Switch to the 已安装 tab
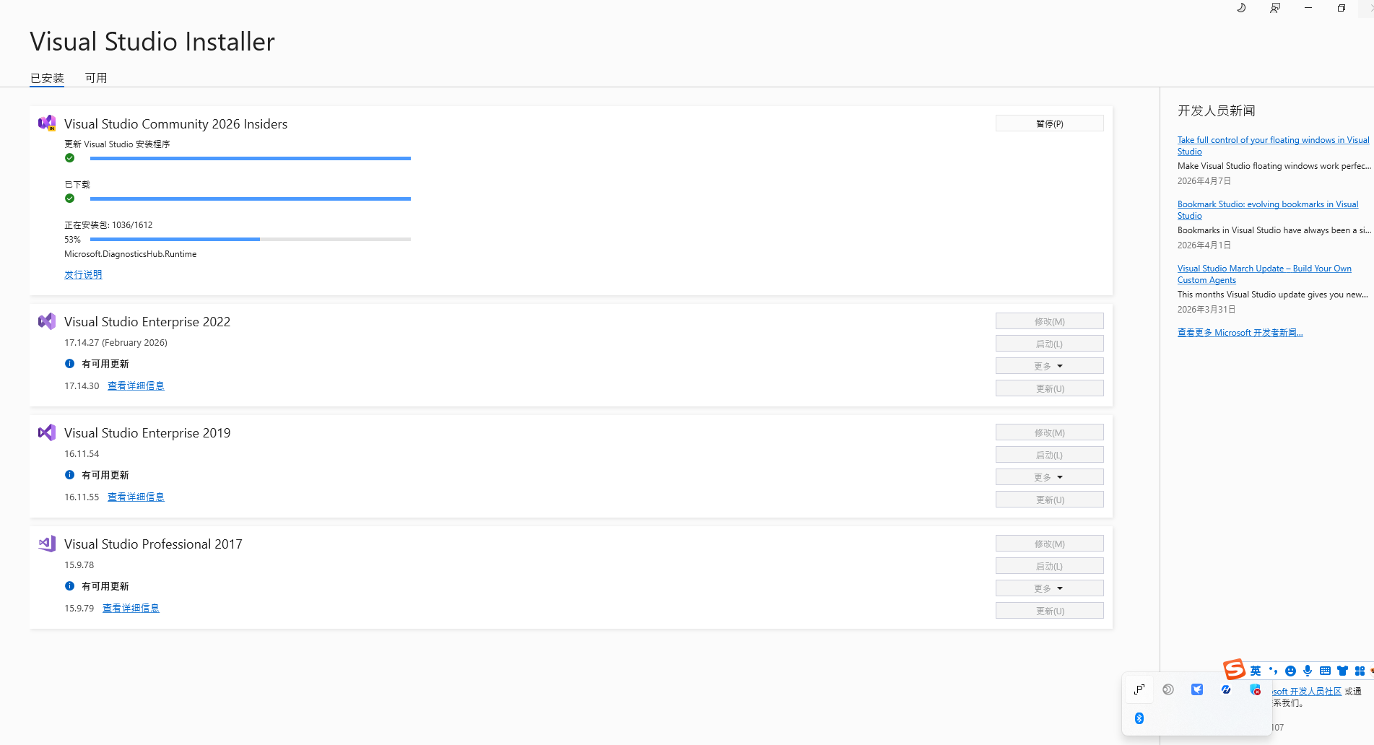This screenshot has width=1374, height=745. coord(47,78)
